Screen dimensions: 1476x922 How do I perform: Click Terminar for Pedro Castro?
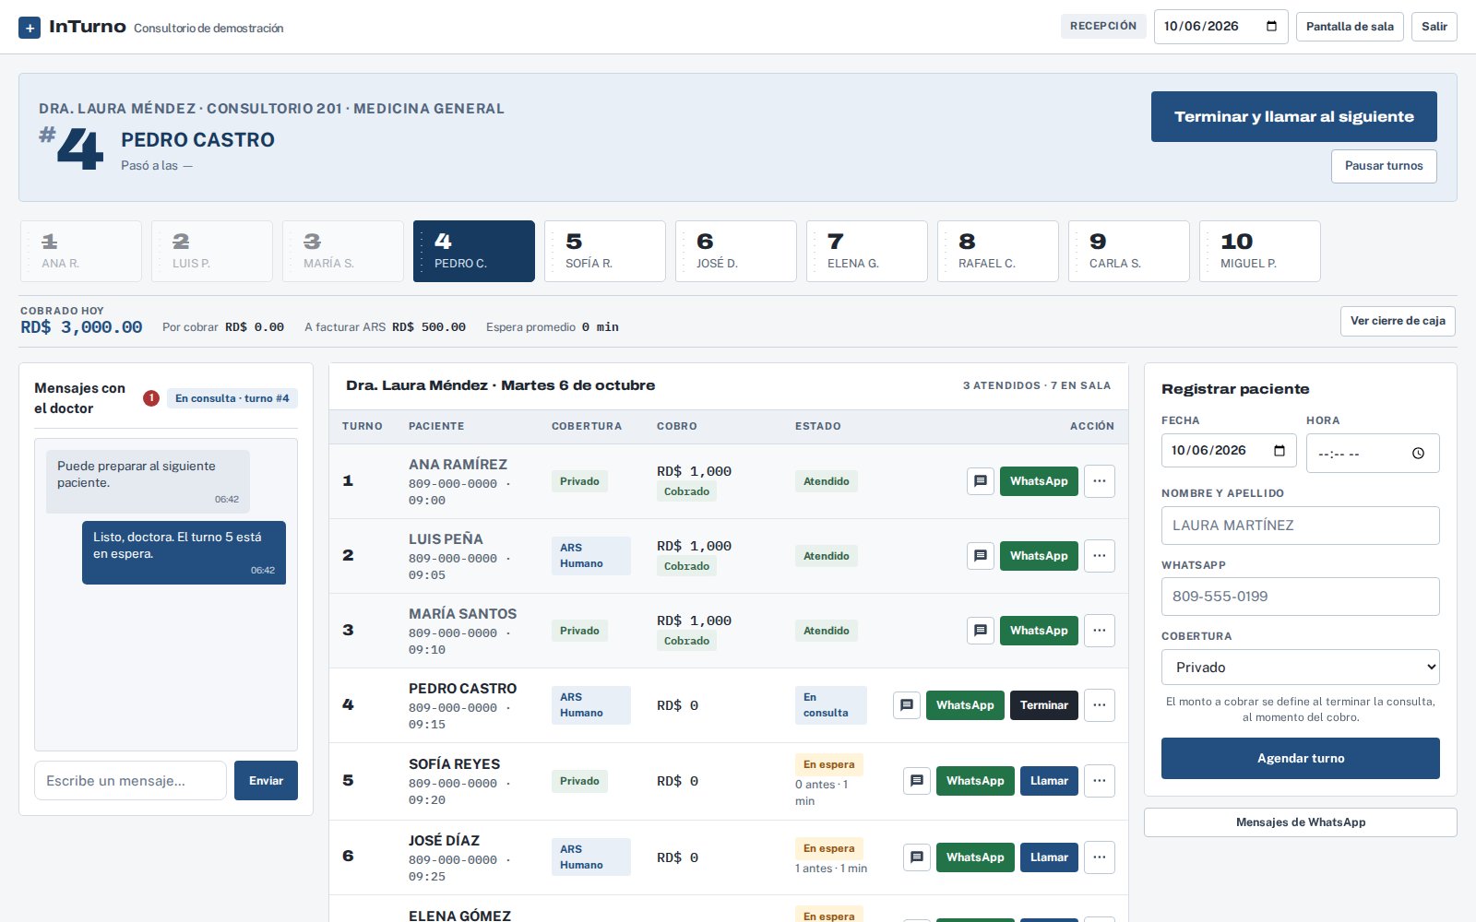click(x=1044, y=704)
